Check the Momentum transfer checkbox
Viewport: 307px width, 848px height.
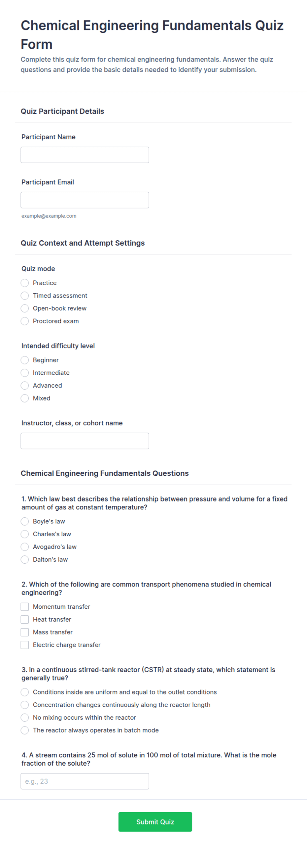25,606
